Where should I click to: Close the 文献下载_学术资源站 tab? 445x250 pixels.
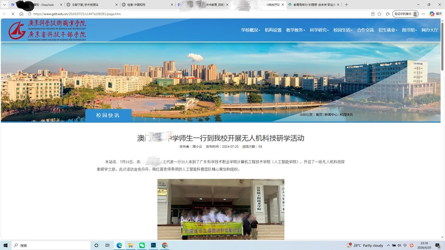[116, 4]
